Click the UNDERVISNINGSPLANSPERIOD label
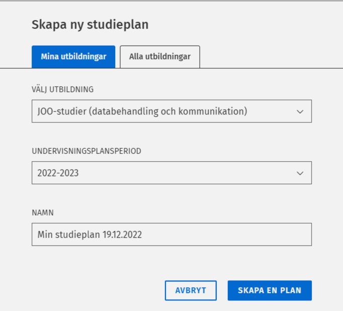343x311 pixels. tap(87, 151)
